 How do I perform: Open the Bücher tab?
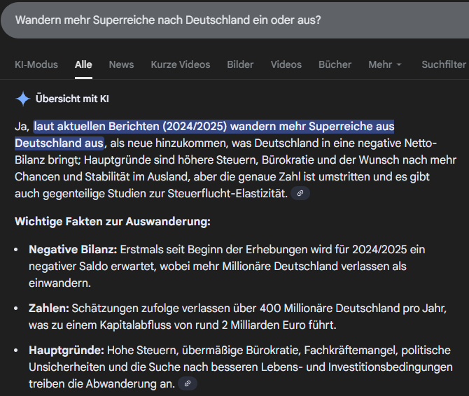pyautogui.click(x=335, y=64)
